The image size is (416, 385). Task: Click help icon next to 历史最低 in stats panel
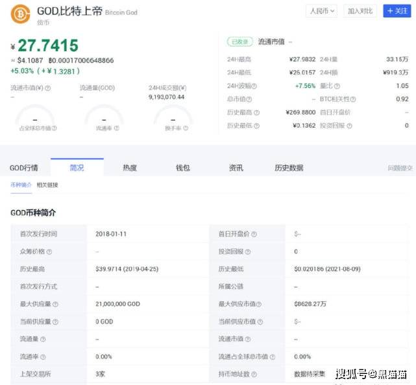[256, 126]
